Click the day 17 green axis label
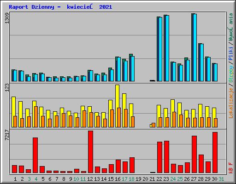Viewport: 236px width, 184px height. (x=124, y=179)
